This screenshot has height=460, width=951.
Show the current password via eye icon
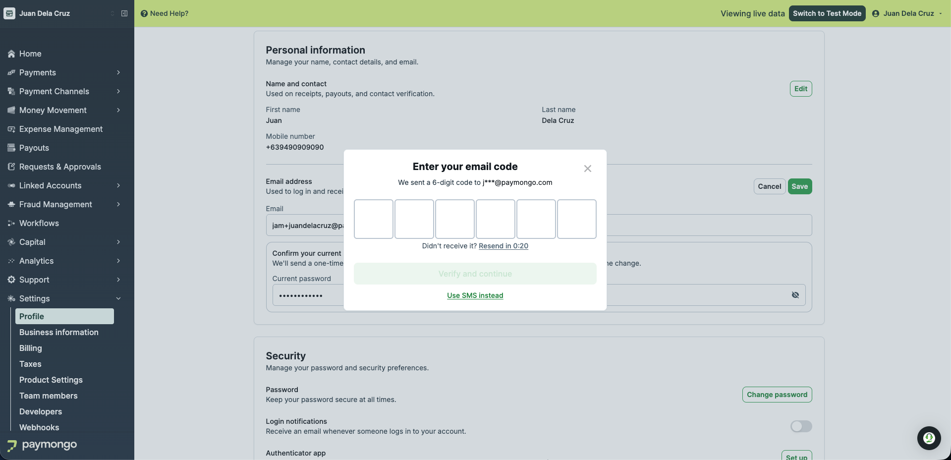(795, 295)
